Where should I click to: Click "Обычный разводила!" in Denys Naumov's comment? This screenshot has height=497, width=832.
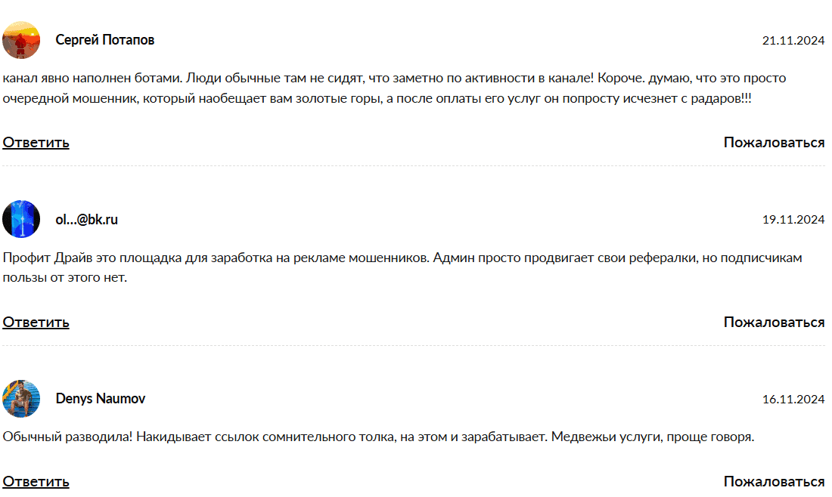click(x=70, y=437)
